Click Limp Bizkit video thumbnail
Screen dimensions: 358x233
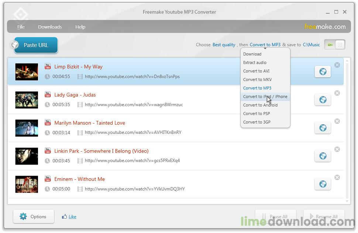coord(27,72)
